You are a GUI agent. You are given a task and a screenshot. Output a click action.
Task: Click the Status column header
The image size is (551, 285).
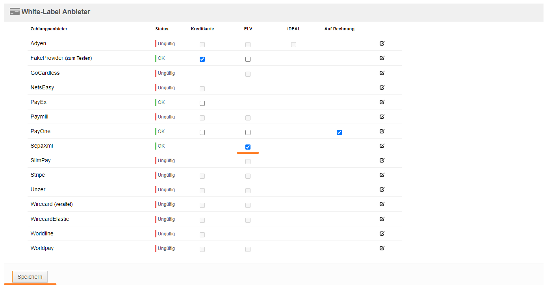[x=162, y=29]
